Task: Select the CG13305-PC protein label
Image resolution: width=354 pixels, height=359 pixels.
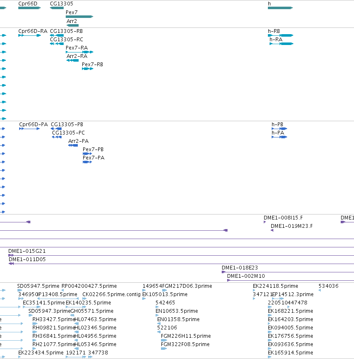Action: click(68, 133)
